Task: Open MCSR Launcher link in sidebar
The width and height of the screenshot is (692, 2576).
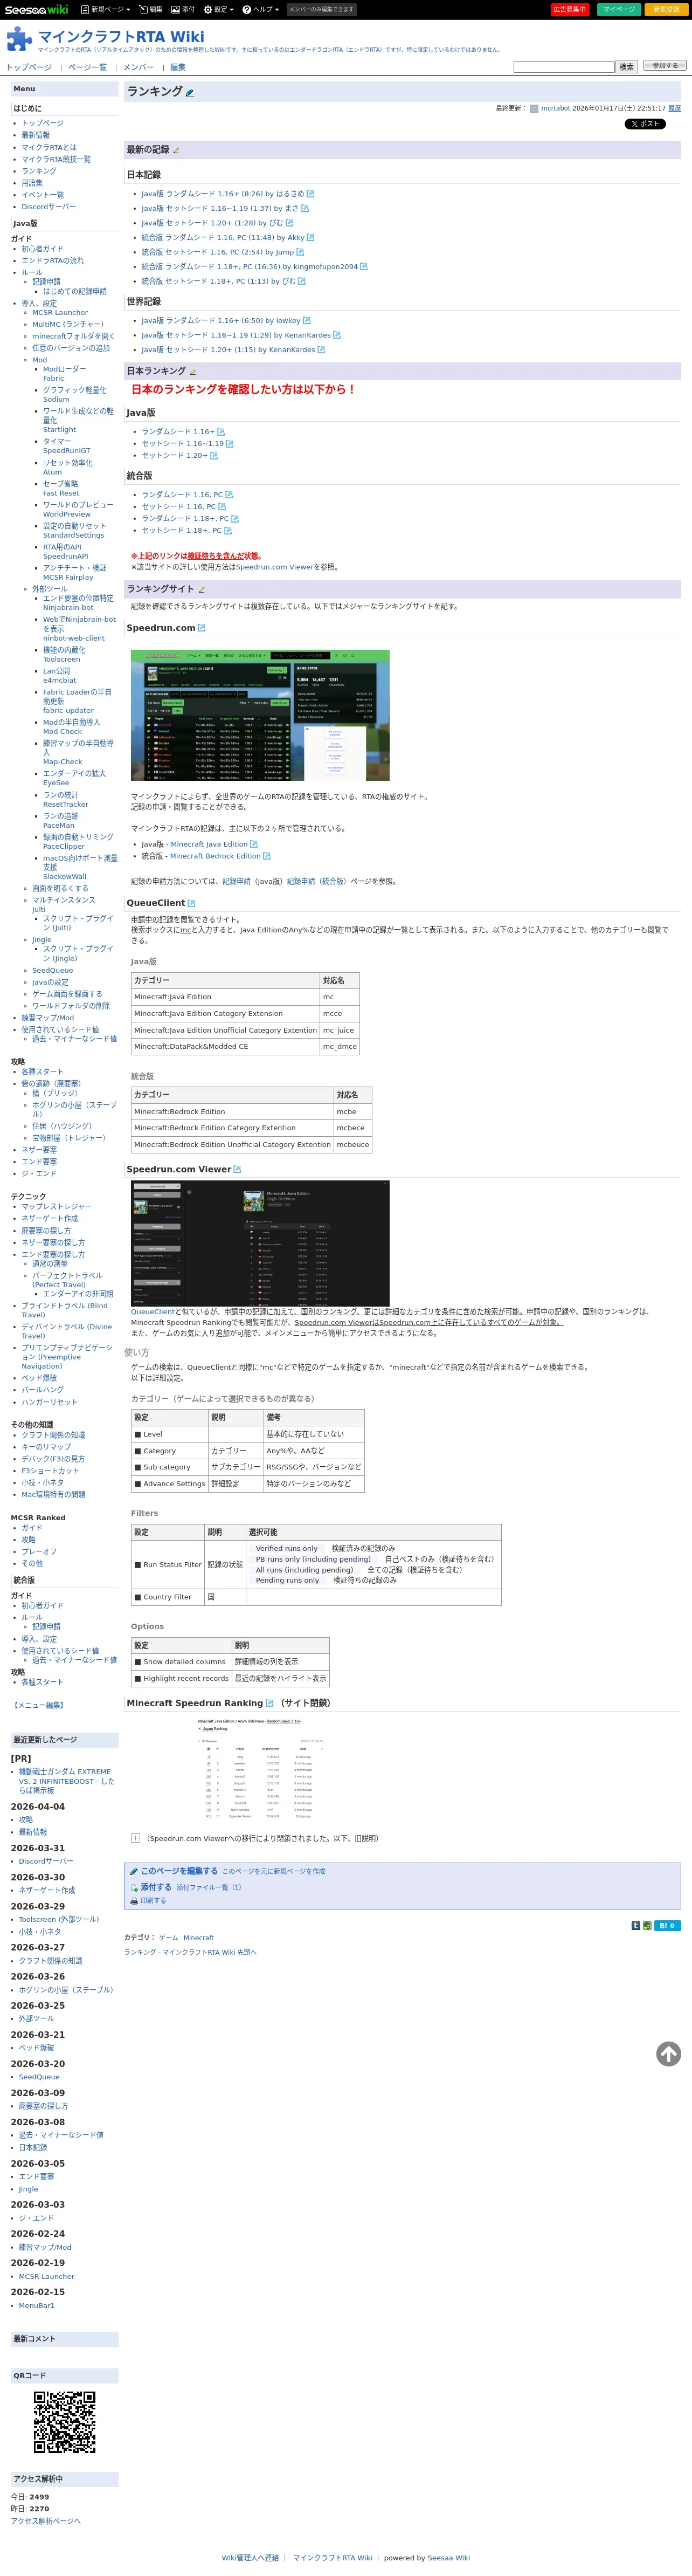Action: coord(60,313)
